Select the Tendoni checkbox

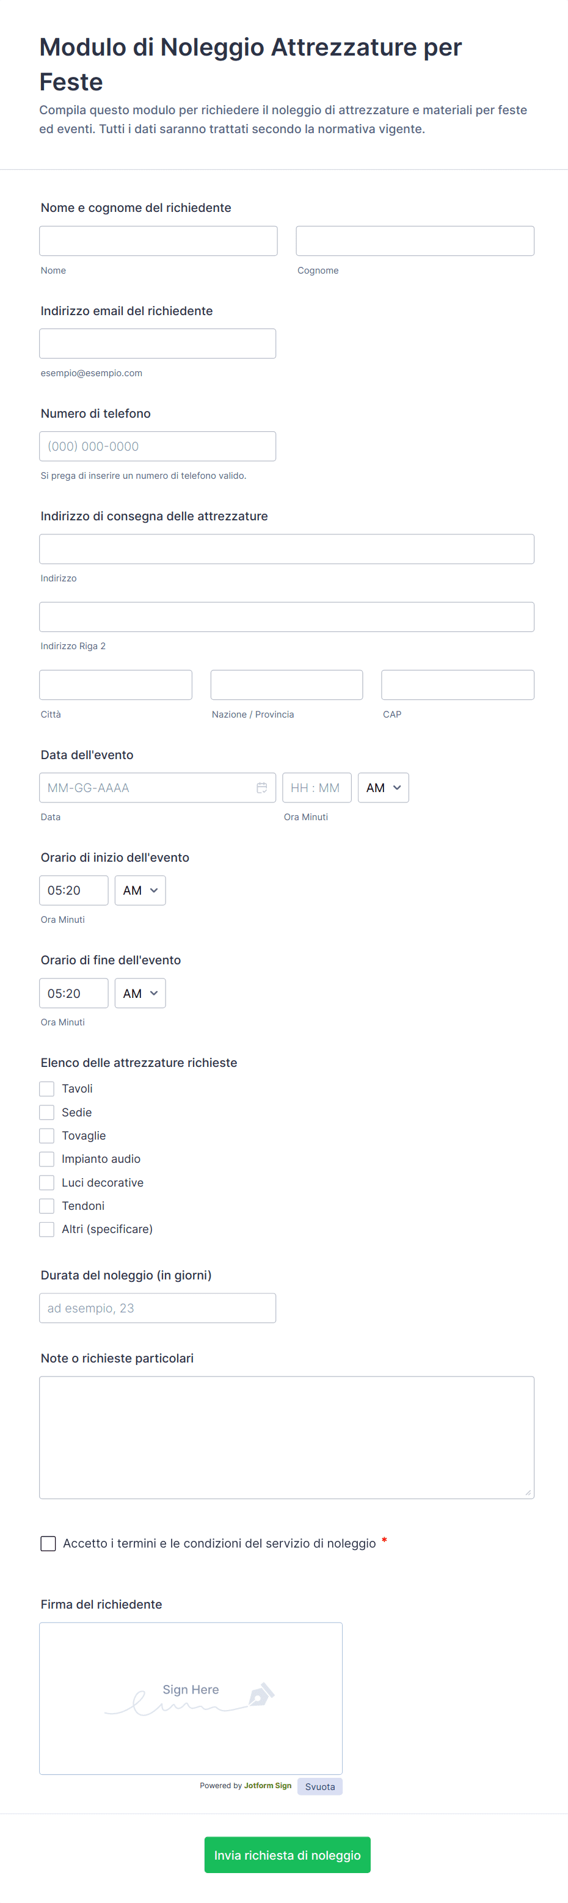coord(46,1206)
